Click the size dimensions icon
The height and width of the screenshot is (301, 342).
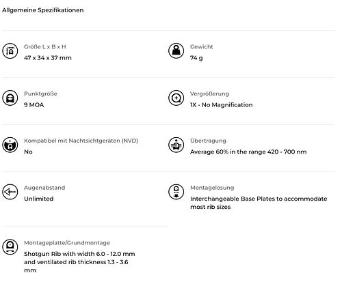click(10, 51)
